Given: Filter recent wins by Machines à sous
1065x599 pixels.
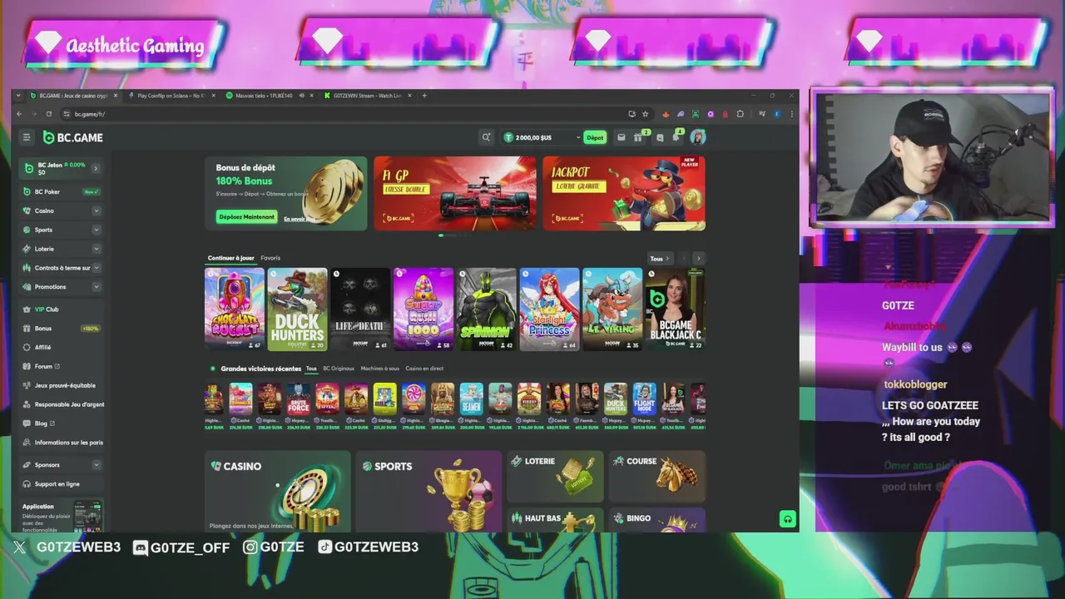Looking at the screenshot, I should [380, 369].
